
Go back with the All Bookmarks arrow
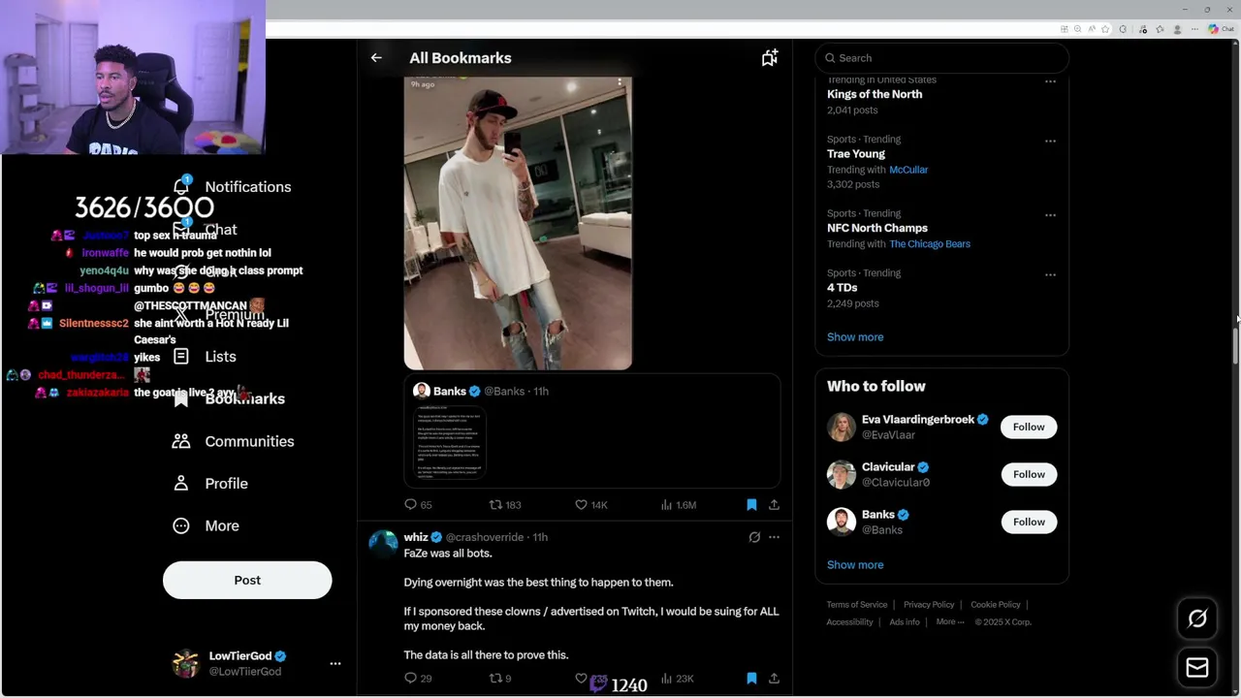[x=376, y=58]
